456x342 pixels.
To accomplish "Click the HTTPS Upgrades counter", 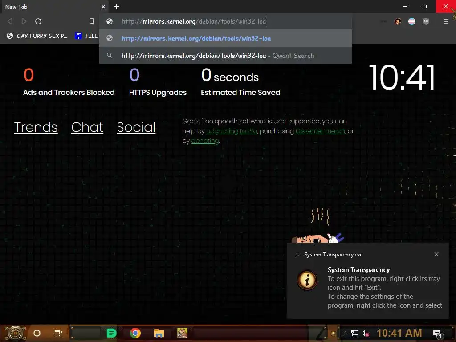I will [x=158, y=82].
